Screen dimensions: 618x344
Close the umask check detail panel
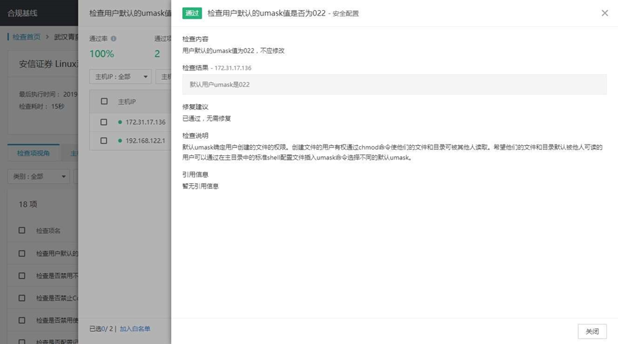coord(604,13)
